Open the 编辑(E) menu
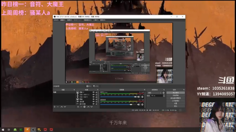The image size is (236, 132). 63,20
